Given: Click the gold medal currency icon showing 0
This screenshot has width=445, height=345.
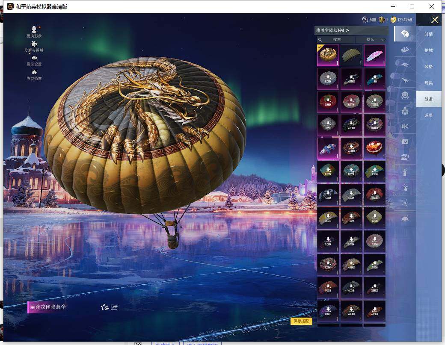Looking at the screenshot, I should click(382, 20).
